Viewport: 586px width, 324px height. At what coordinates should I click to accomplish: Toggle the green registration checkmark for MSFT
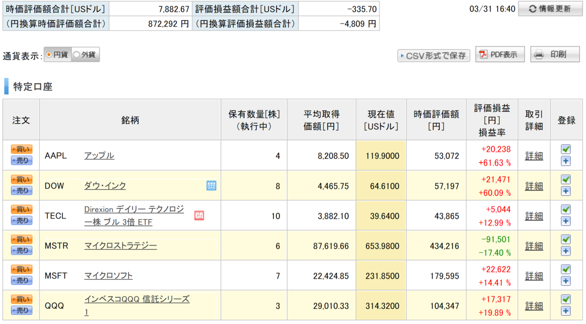tap(566, 269)
